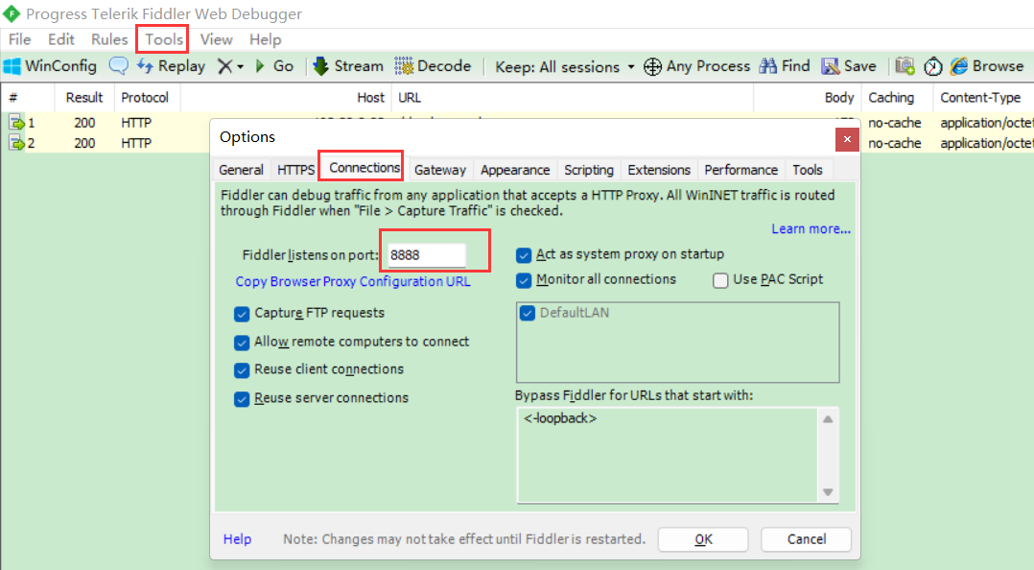This screenshot has width=1034, height=570.
Task: Toggle Stream mode
Action: click(347, 66)
